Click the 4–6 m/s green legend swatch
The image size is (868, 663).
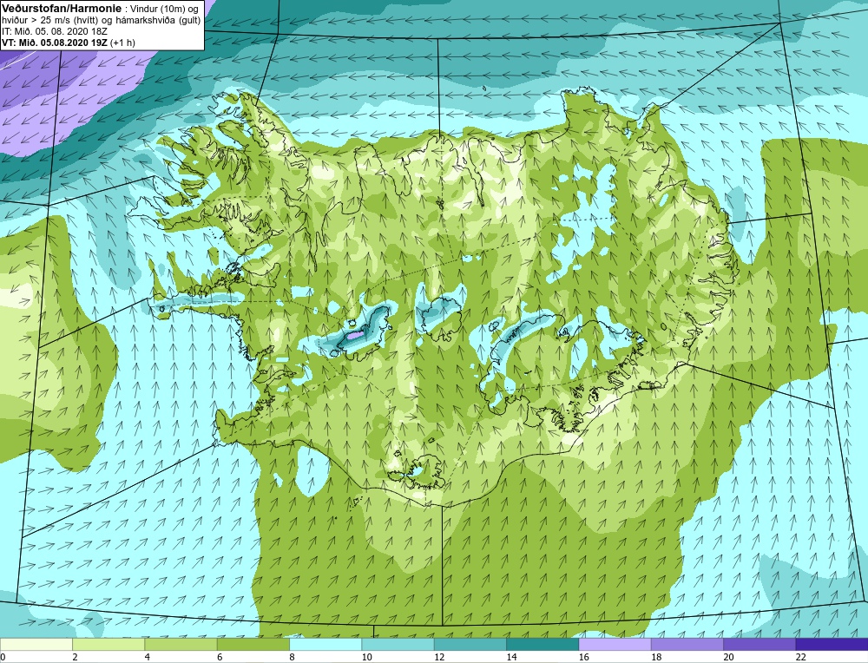[181, 645]
